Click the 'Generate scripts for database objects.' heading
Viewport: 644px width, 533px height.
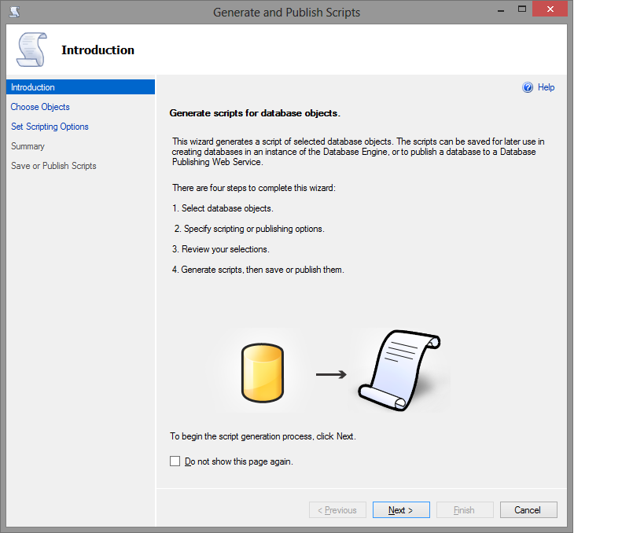pos(255,113)
